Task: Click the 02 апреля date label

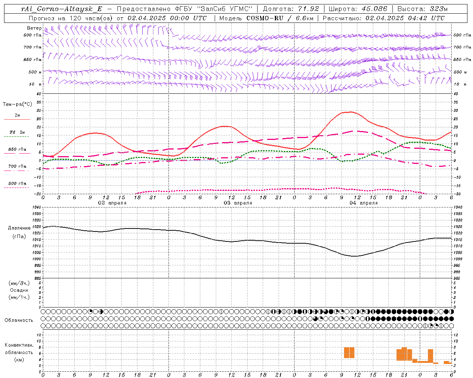Action: pyautogui.click(x=112, y=203)
